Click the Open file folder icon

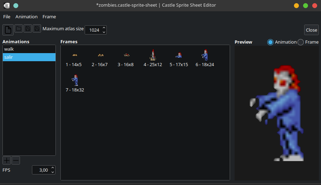click(x=19, y=29)
